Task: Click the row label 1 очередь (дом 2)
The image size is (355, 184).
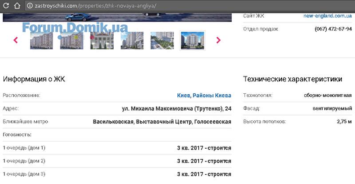Action: click(24, 161)
